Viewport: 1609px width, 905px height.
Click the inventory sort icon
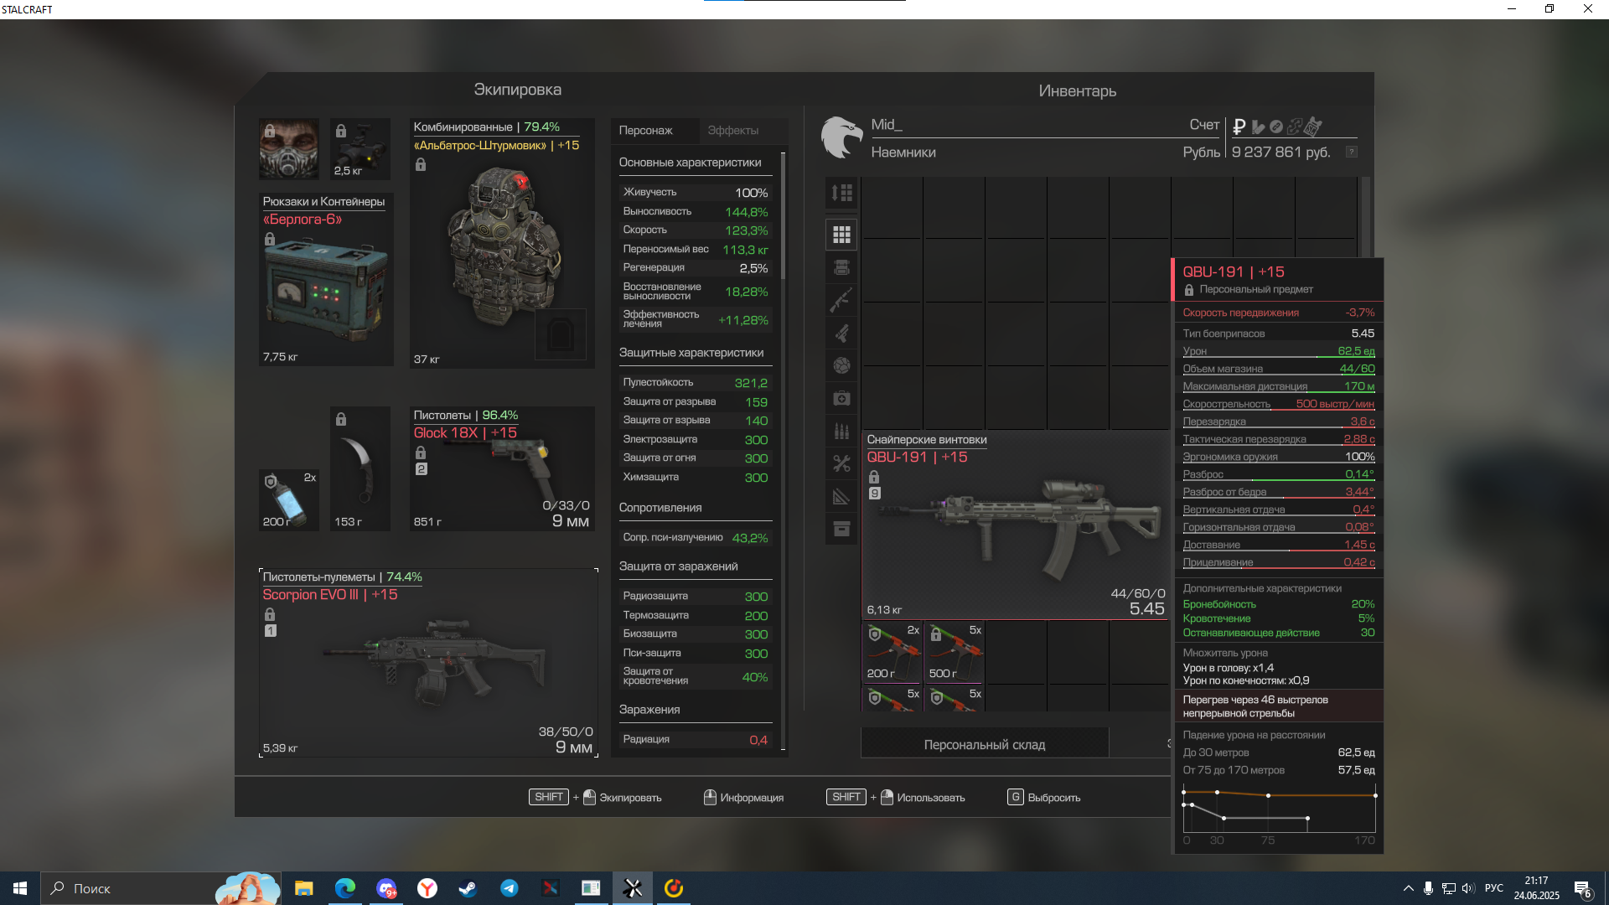click(x=841, y=193)
